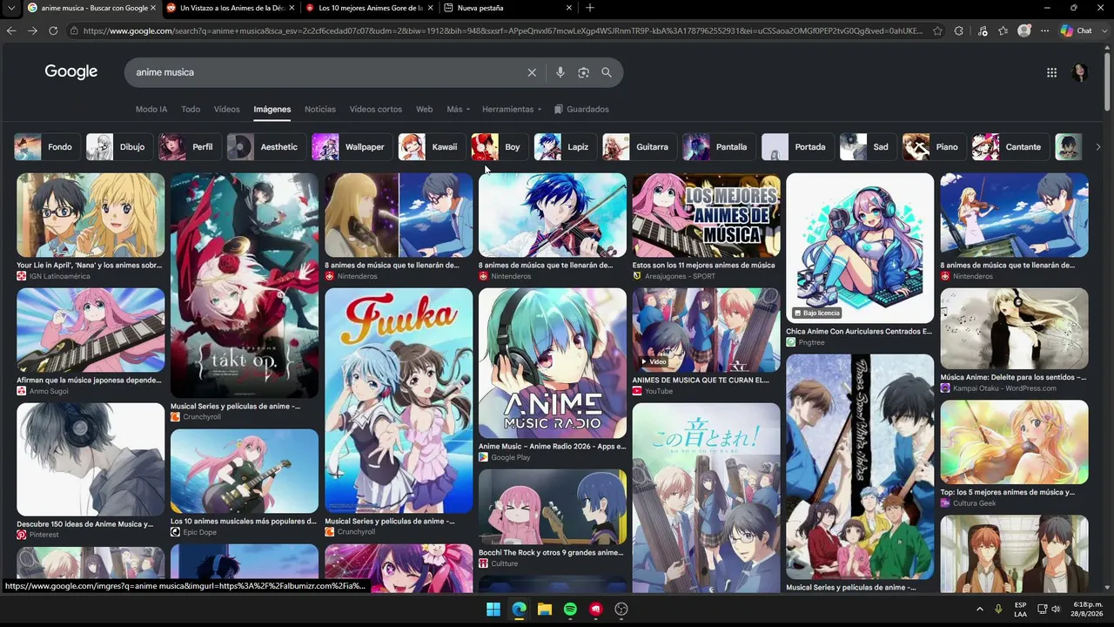1114x627 pixels.
Task: Open the tab actions menu
Action: click(11, 8)
